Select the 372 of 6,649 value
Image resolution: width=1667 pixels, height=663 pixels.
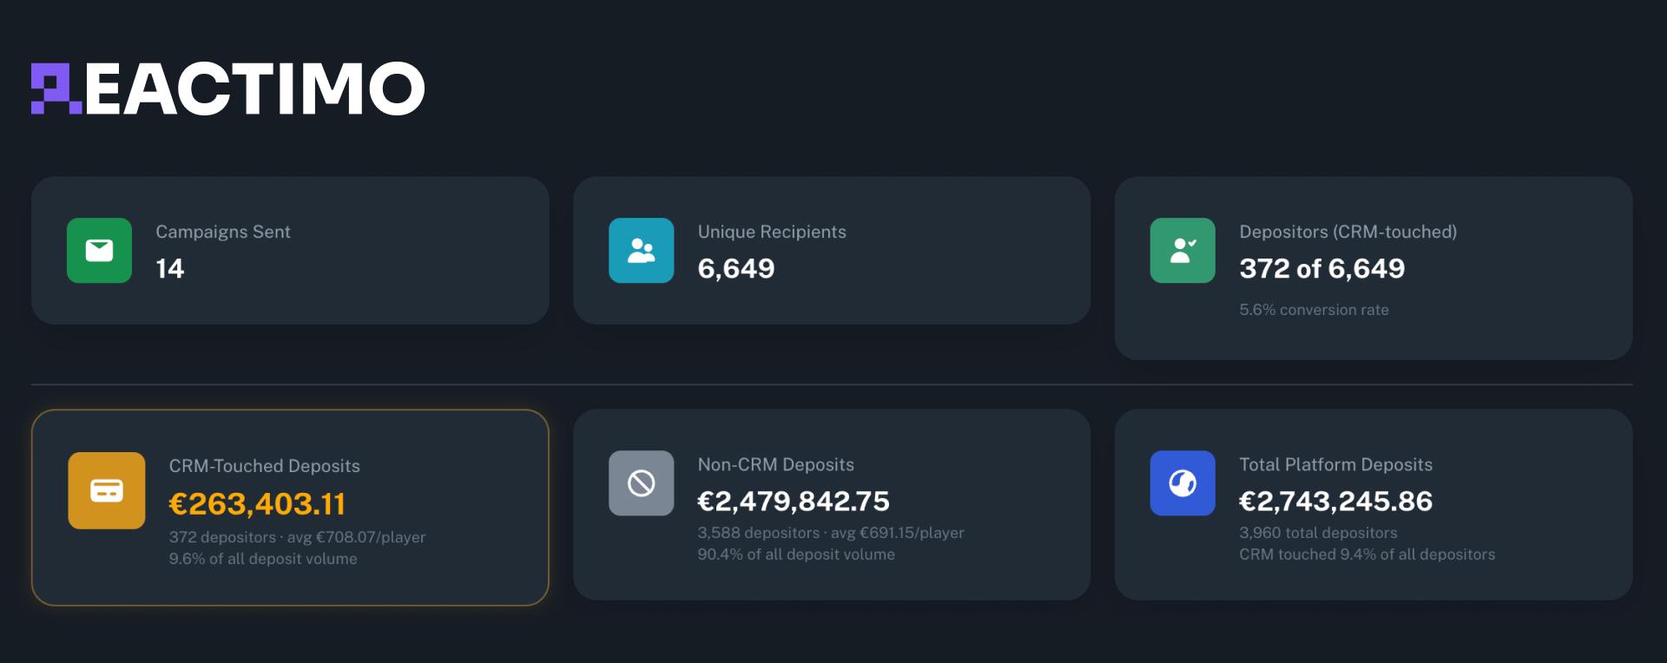click(1322, 269)
